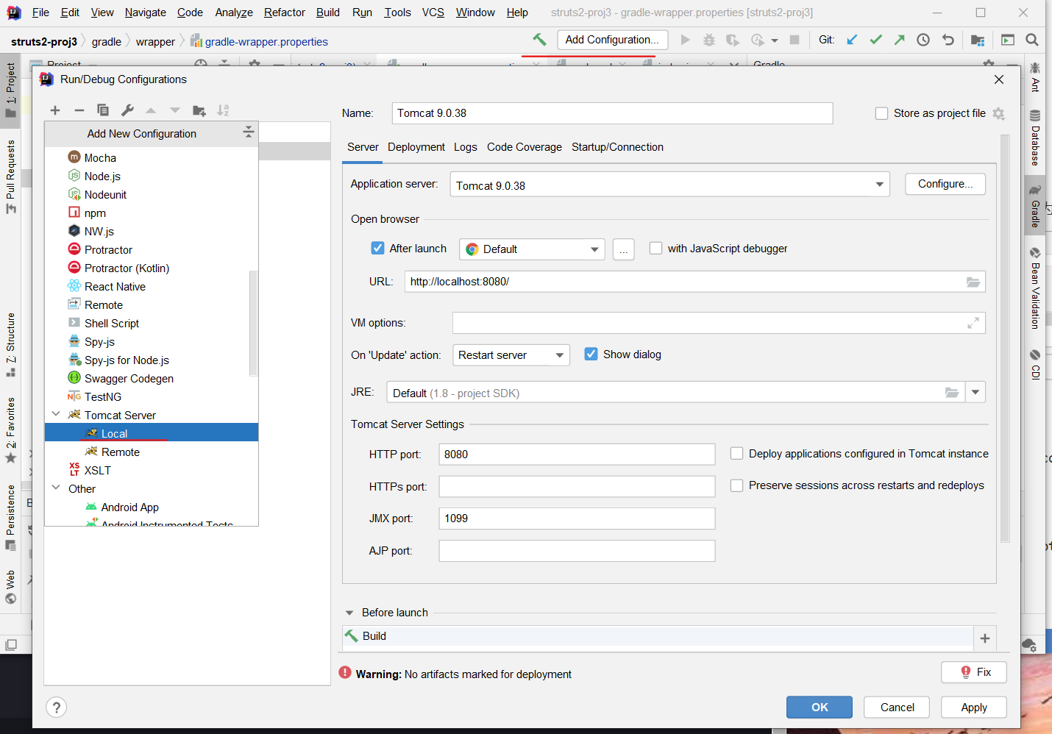1052x734 pixels.
Task: Open the Analyze menu
Action: pos(234,13)
